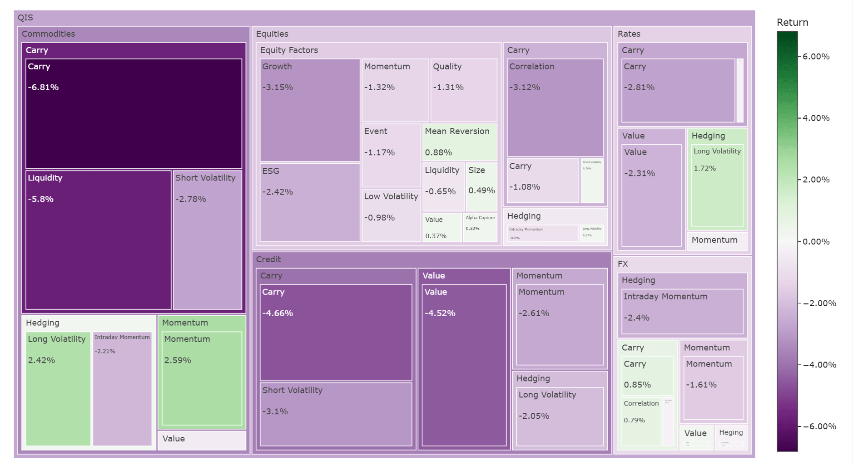Expand the Commodities sector header
This screenshot has width=853, height=465.
point(134,34)
